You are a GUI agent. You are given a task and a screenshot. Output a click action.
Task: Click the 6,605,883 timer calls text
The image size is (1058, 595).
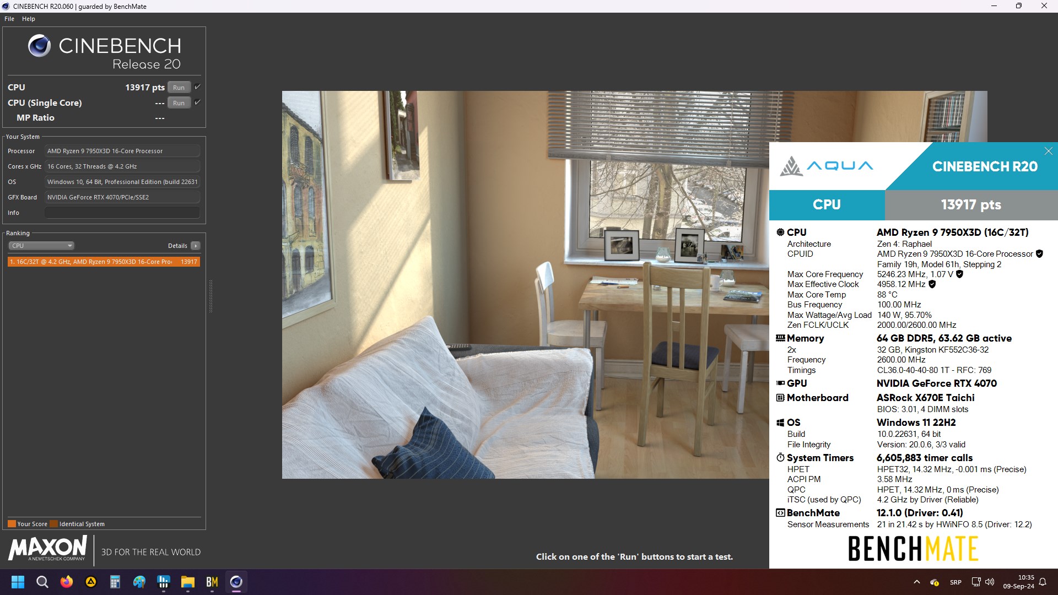click(925, 458)
